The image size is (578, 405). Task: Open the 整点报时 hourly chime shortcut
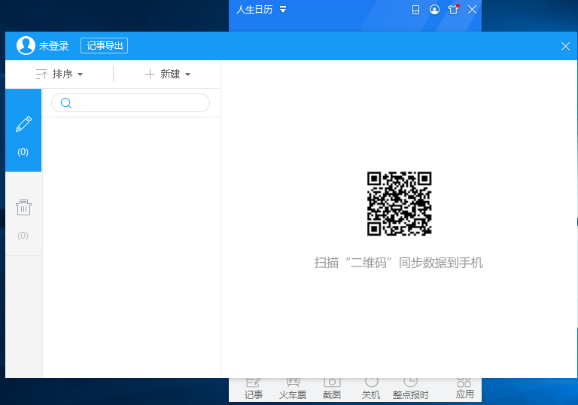410,389
